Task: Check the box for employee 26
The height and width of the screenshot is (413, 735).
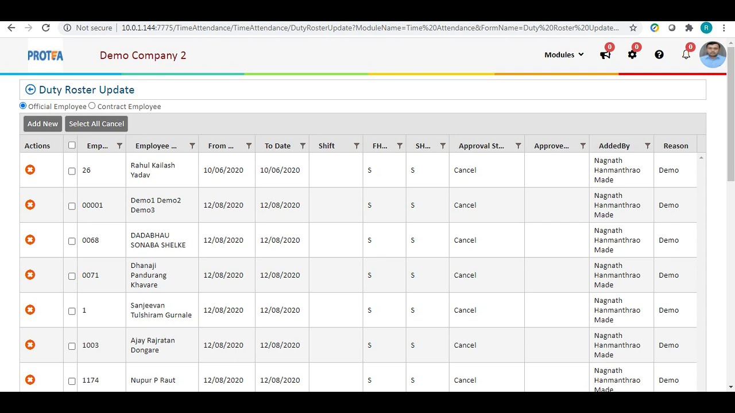Action: coord(72,171)
